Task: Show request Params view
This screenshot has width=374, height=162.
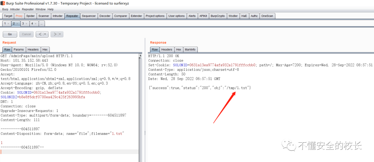Action: click(19, 49)
